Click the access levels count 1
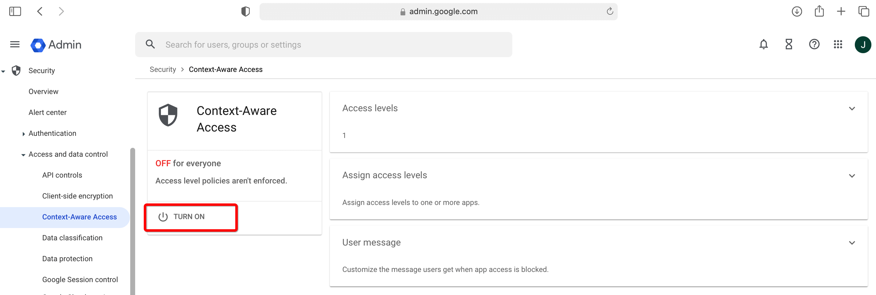This screenshot has width=876, height=295. pos(344,136)
